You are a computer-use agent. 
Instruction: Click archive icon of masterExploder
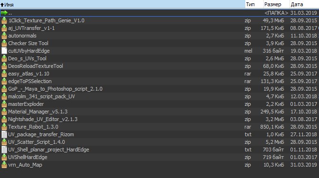(x=4, y=104)
